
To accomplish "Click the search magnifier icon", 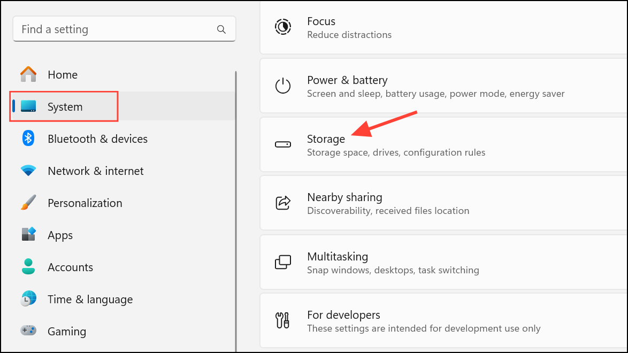I will tap(221, 29).
